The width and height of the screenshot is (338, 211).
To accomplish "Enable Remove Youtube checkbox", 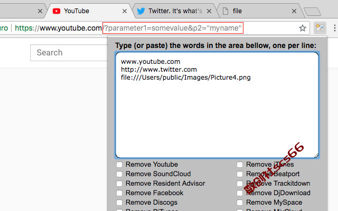I will tap(119, 165).
